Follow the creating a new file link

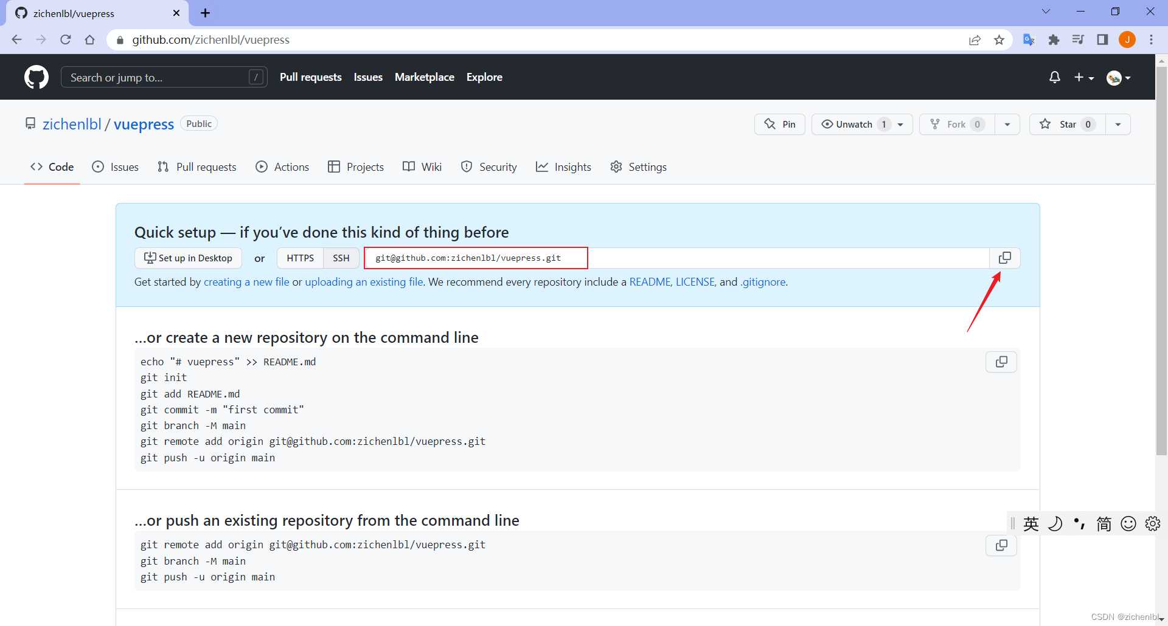[x=246, y=282]
